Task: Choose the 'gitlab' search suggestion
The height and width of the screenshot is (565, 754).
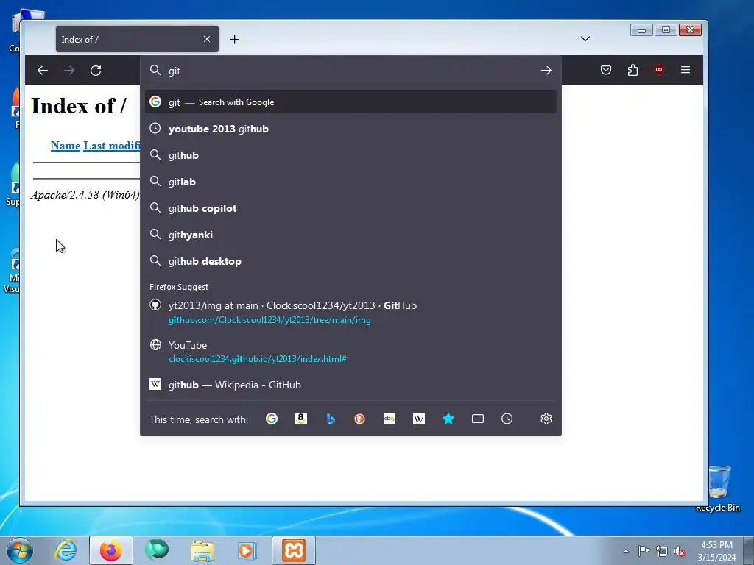Action: (350, 182)
